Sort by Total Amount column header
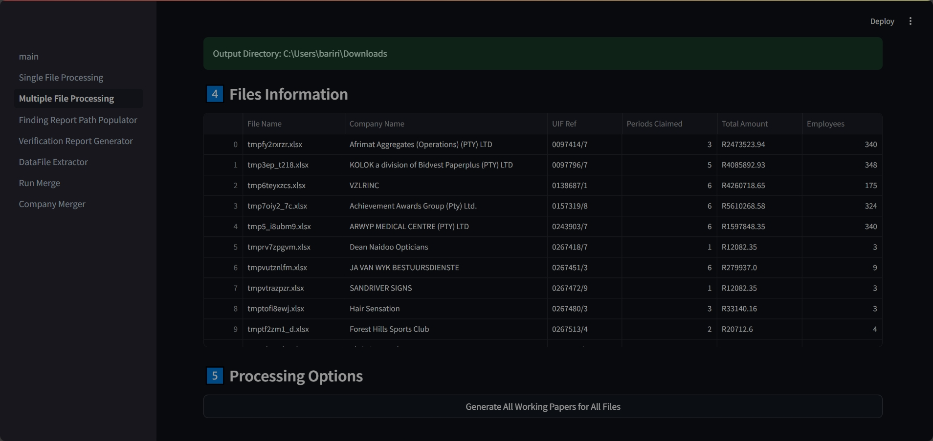Viewport: 933px width, 441px height. coord(759,124)
